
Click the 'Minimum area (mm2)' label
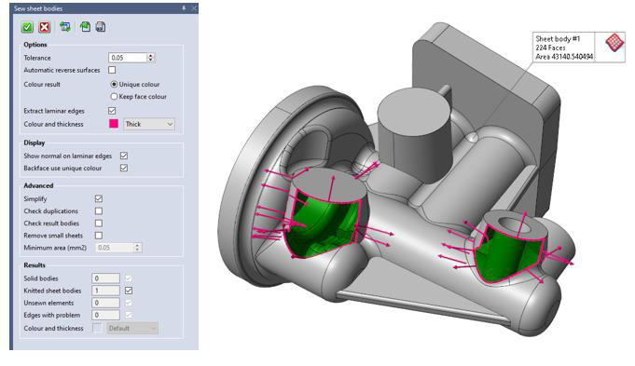click(x=55, y=248)
